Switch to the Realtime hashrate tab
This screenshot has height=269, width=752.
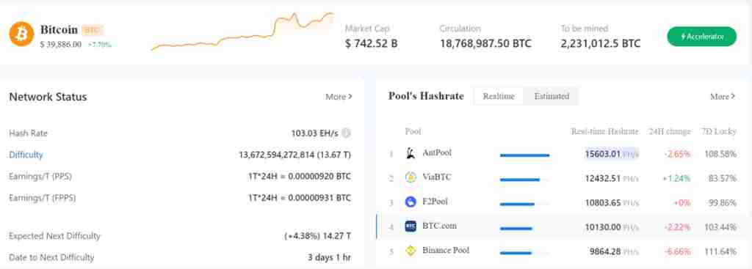(x=499, y=96)
